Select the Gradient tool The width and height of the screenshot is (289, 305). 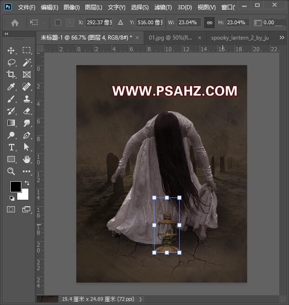(x=11, y=123)
